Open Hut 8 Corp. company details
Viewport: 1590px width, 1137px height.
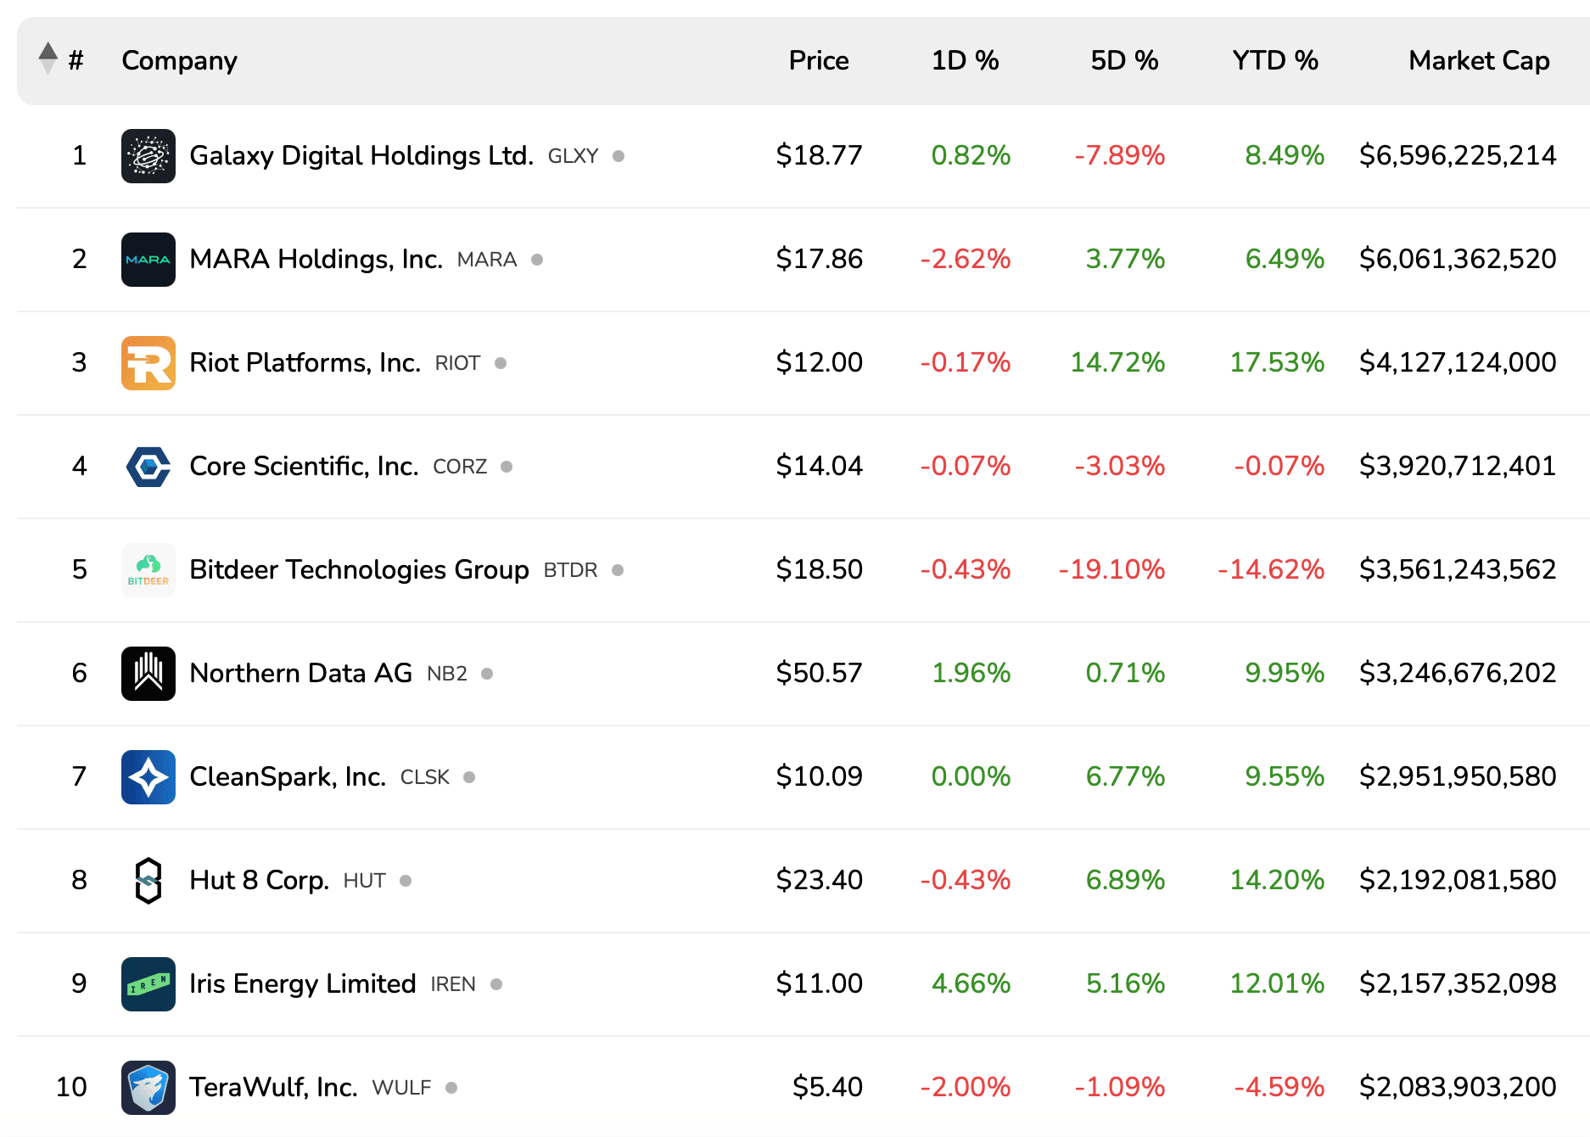[x=257, y=880]
